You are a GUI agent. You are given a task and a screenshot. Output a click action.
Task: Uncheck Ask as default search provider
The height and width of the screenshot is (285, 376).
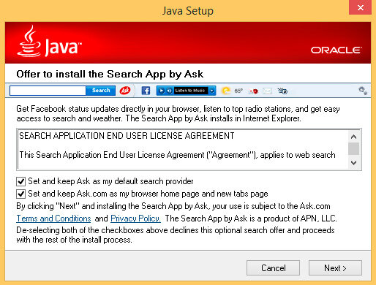[x=20, y=181]
